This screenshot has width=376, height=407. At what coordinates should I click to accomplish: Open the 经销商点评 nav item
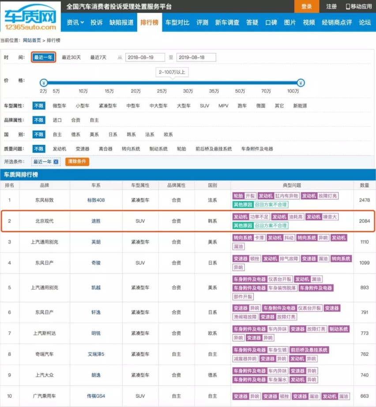click(337, 23)
